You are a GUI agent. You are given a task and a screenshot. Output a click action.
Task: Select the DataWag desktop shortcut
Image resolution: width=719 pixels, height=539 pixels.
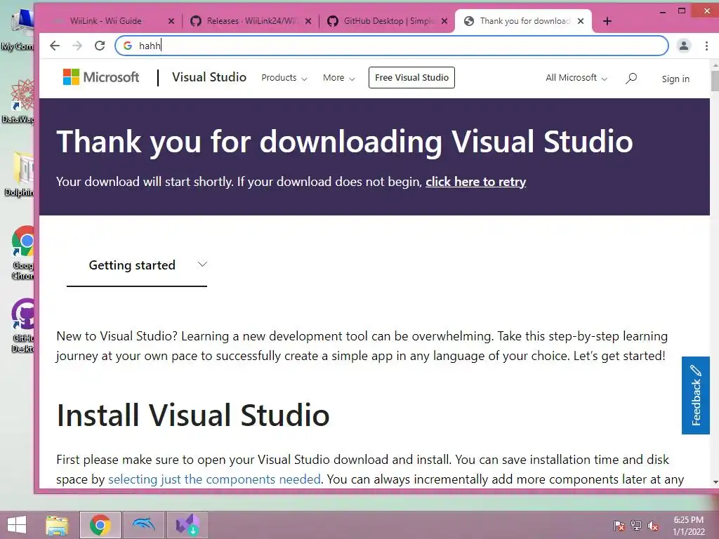click(x=18, y=101)
